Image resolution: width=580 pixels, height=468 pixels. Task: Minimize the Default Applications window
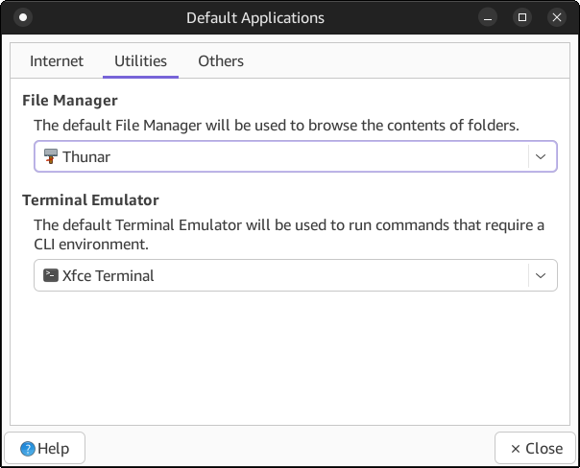click(x=488, y=17)
